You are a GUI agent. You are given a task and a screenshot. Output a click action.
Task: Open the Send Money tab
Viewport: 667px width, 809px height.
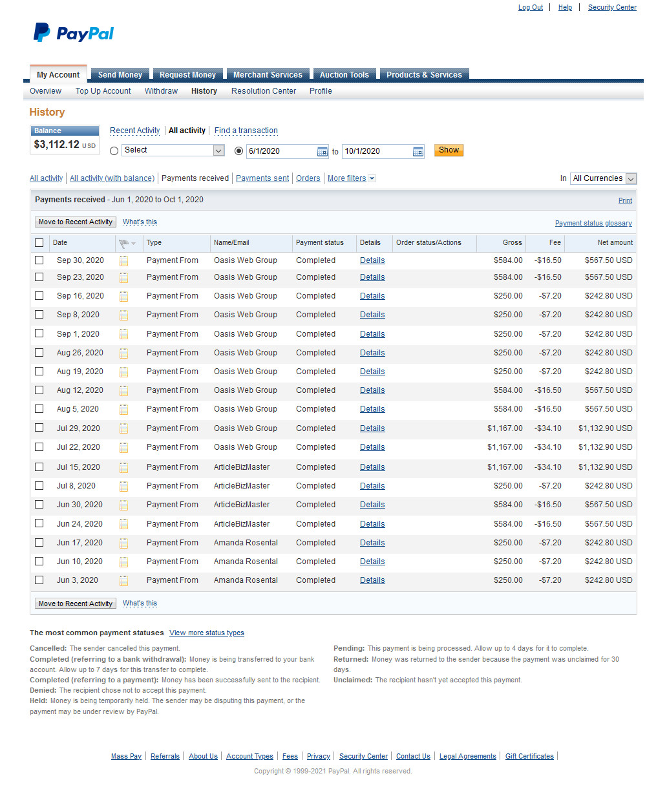[120, 75]
